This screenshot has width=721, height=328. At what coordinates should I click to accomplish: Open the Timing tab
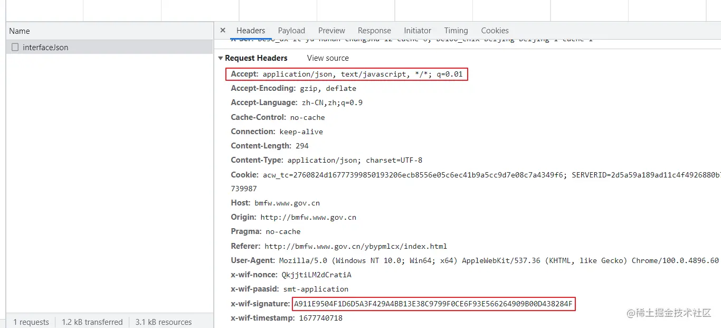pyautogui.click(x=456, y=31)
